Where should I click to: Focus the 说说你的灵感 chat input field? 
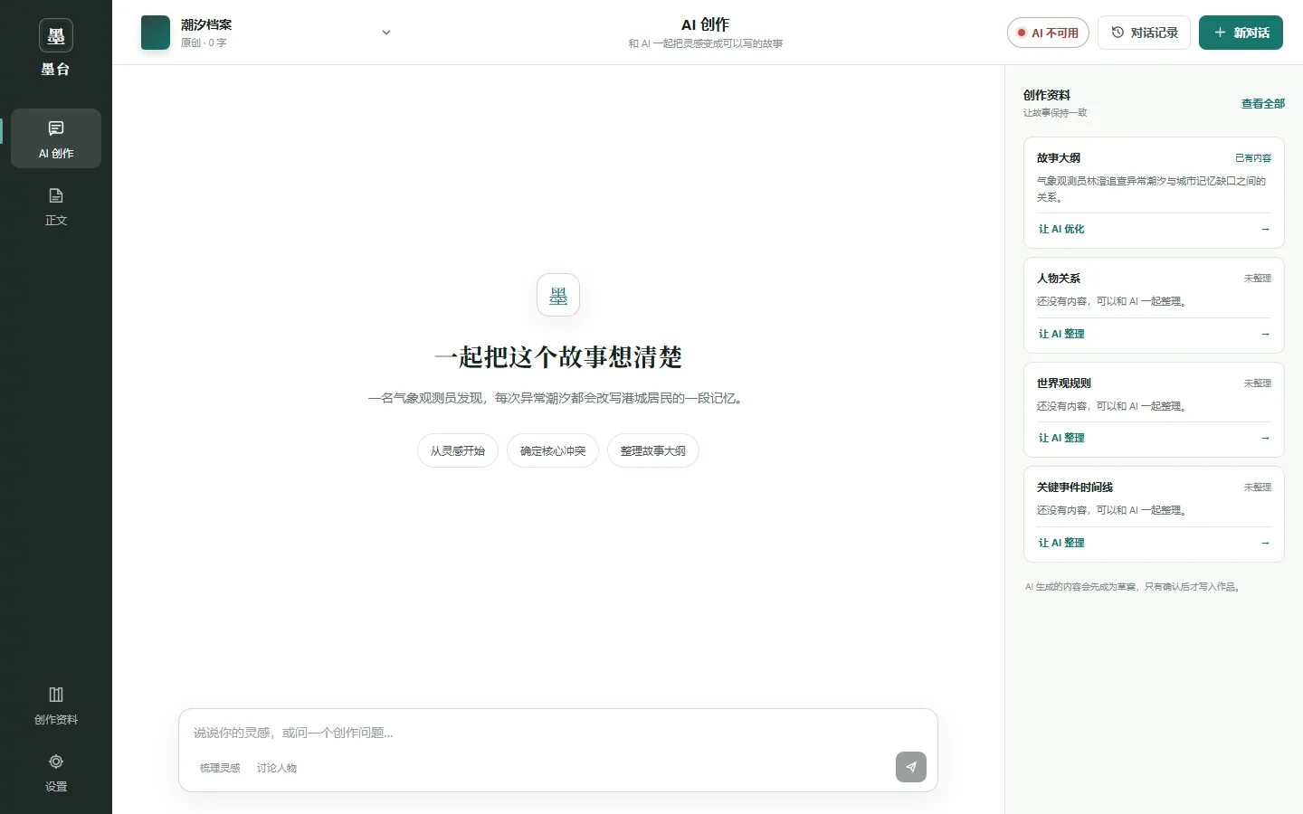(558, 733)
